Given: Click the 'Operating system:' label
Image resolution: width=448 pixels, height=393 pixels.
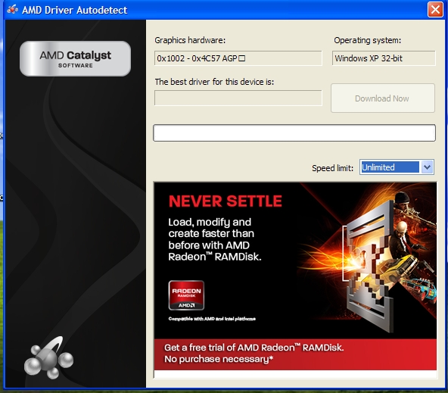Looking at the screenshot, I should [368, 40].
